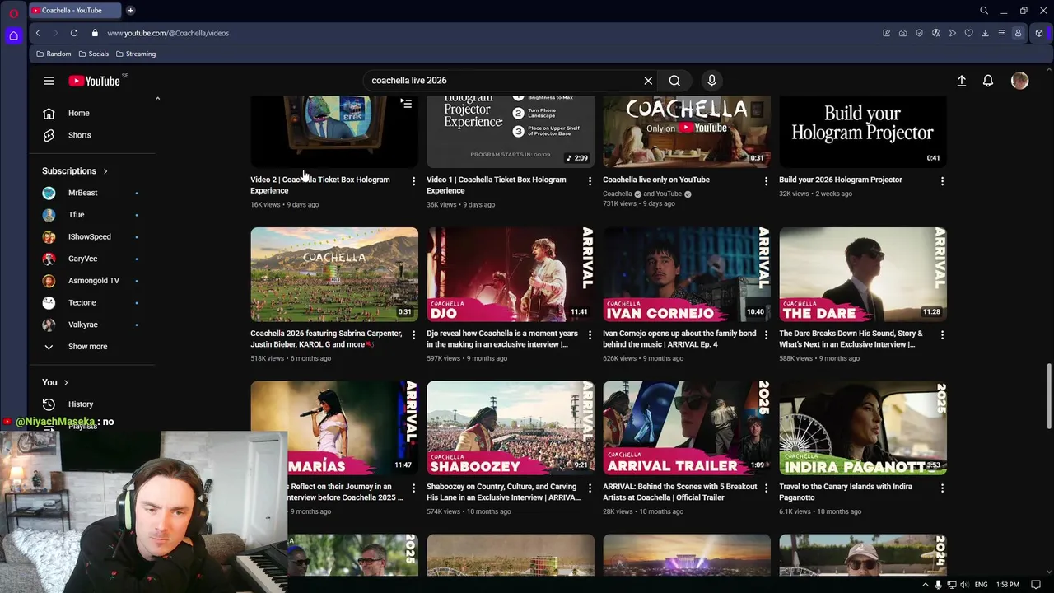The height and width of the screenshot is (593, 1054).
Task: Click the site security lock icon in address bar
Action: (95, 33)
